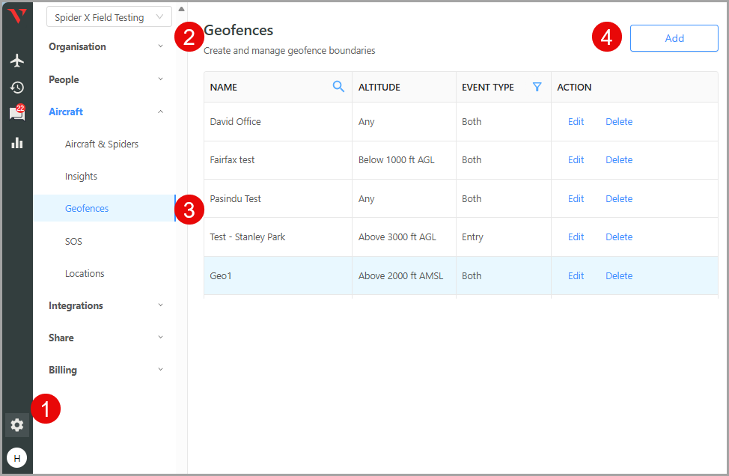Click the Below 1000 ft AGL cell

(x=404, y=159)
